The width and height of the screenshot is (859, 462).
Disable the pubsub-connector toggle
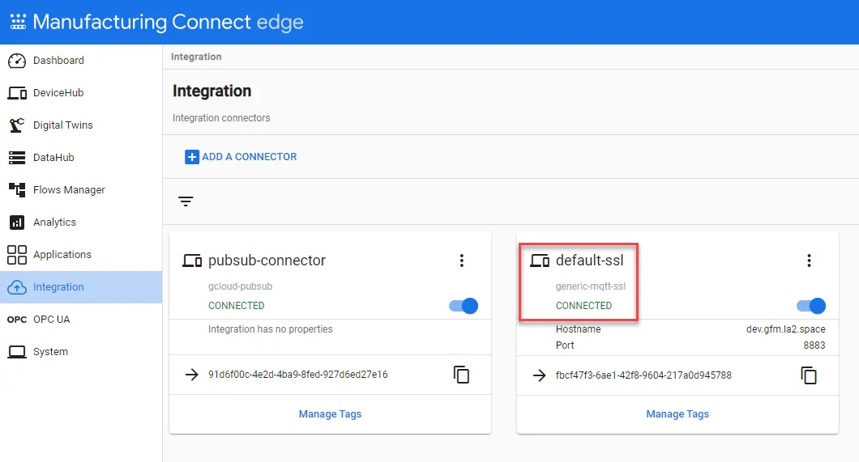464,306
